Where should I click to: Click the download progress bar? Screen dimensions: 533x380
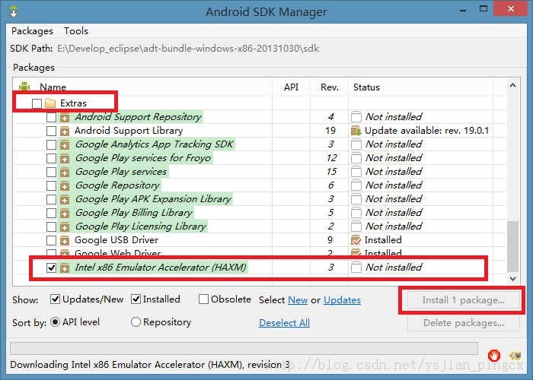click(x=244, y=348)
